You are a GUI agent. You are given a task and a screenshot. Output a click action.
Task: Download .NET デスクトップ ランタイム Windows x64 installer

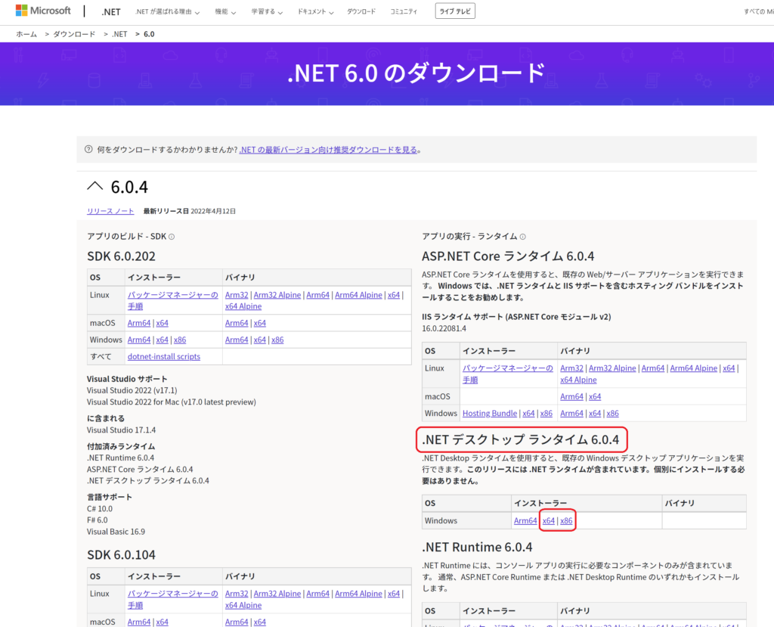(x=549, y=521)
